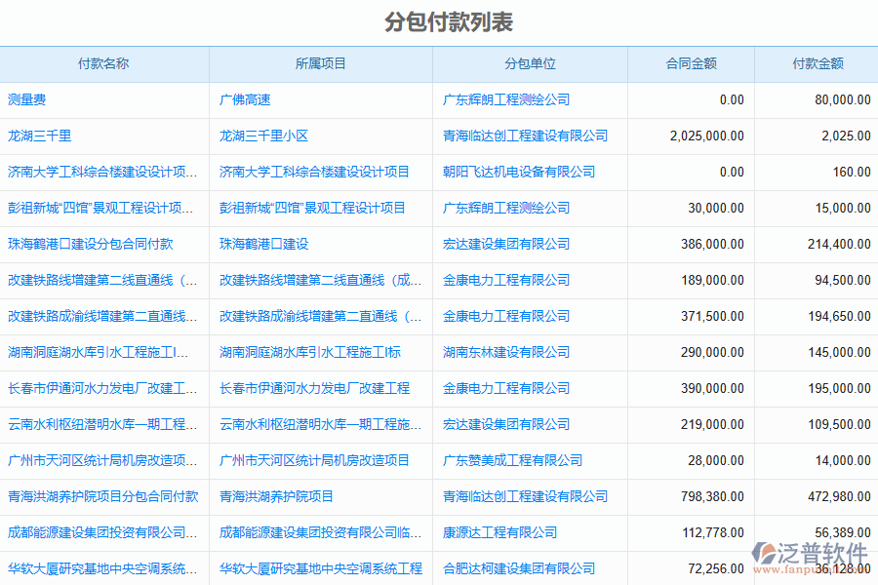Click the 康源达工程有限公司 subcontractor link
This screenshot has height=585, width=878.
coord(499,533)
